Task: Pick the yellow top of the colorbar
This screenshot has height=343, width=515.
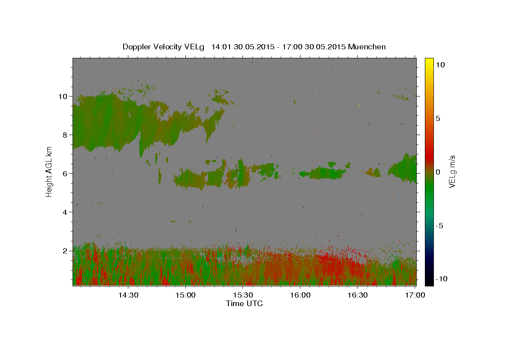Action: pyautogui.click(x=429, y=61)
